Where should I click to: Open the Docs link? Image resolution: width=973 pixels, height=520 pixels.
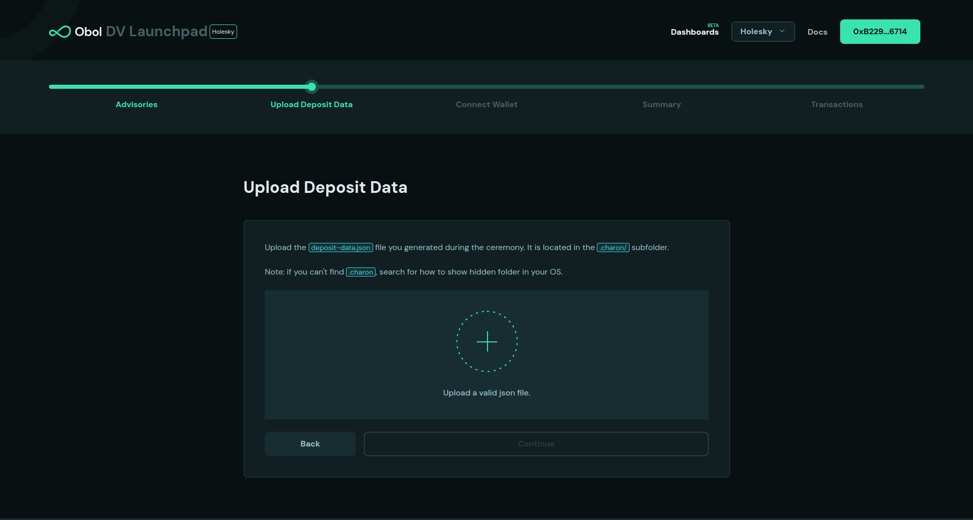click(817, 32)
